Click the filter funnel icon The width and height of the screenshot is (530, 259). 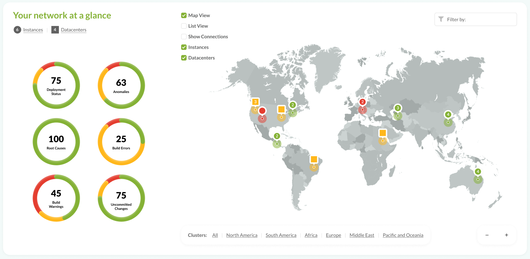441,19
